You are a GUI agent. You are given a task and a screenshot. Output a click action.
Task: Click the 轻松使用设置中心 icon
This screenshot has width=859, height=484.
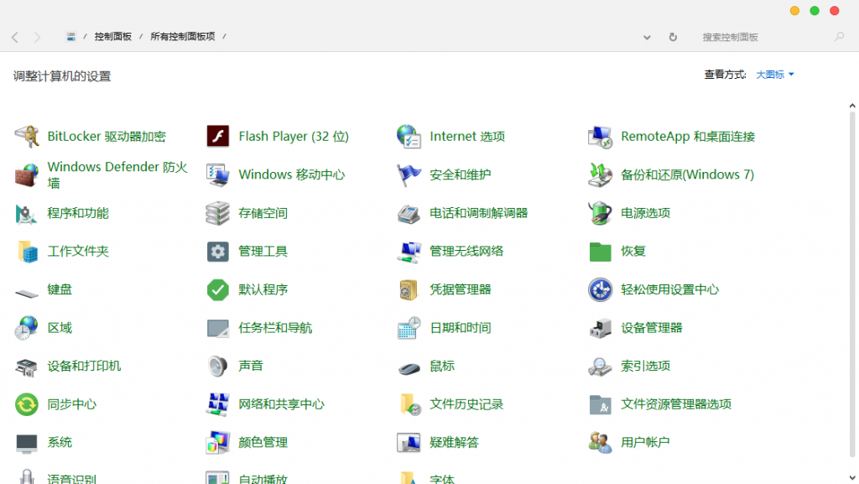click(600, 289)
